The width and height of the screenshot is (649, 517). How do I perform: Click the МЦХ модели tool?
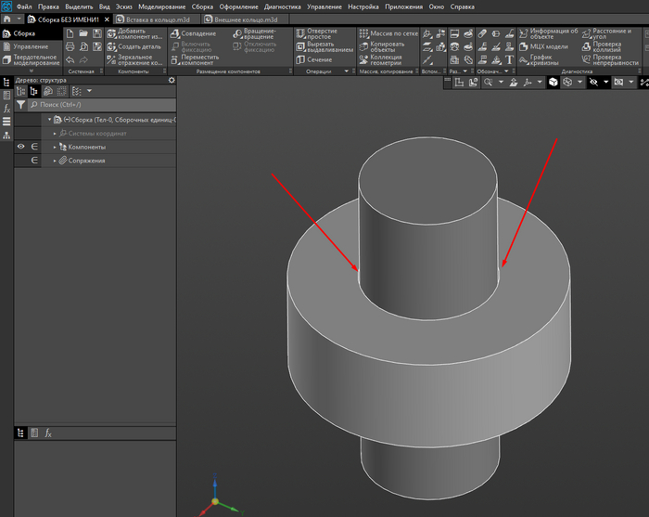[544, 46]
